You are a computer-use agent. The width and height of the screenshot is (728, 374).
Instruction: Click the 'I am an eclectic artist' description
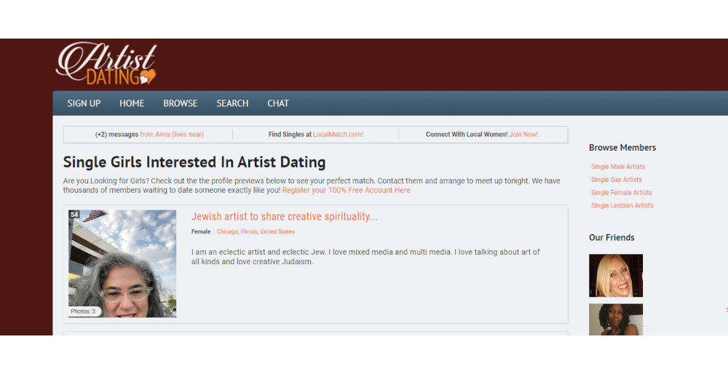point(365,257)
